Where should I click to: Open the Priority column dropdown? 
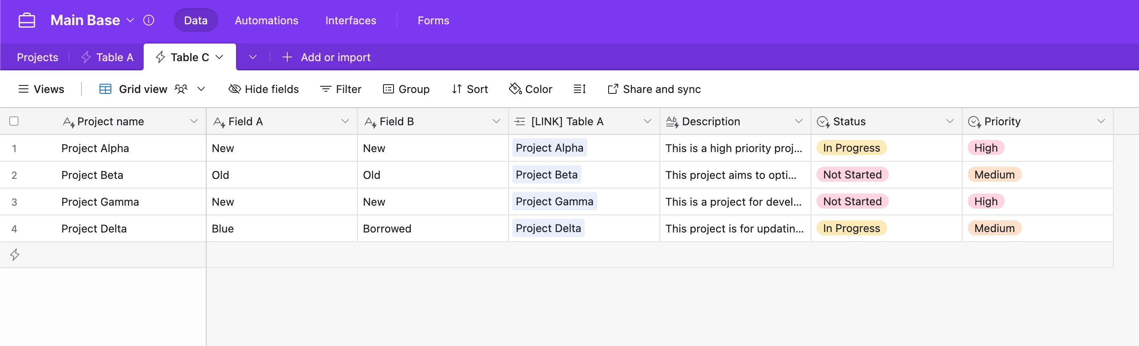(x=1101, y=121)
